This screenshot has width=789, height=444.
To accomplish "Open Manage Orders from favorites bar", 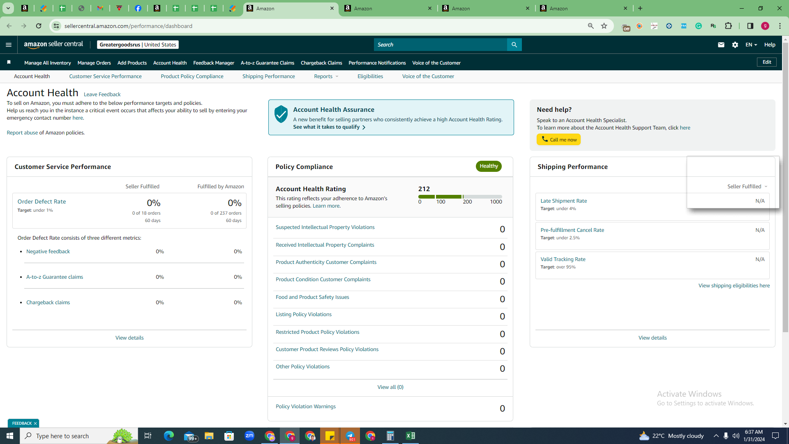I will [94, 63].
